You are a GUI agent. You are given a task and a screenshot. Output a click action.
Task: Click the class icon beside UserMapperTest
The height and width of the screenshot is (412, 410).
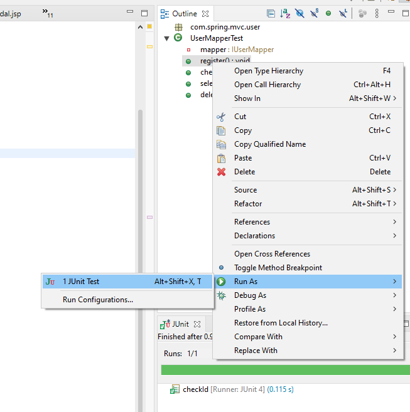[x=178, y=38]
